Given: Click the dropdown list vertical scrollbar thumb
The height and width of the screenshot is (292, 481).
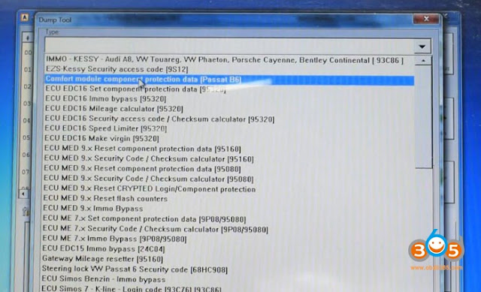Looking at the screenshot, I should pyautogui.click(x=423, y=116).
